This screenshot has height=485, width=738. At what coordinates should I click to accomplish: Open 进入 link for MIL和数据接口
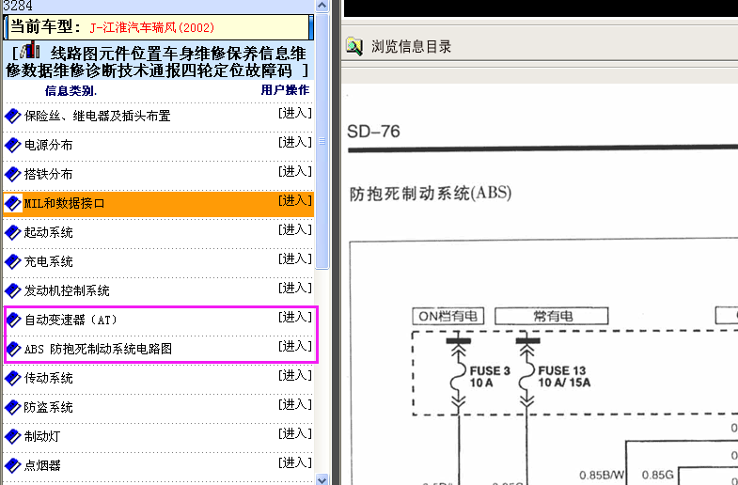pos(295,200)
